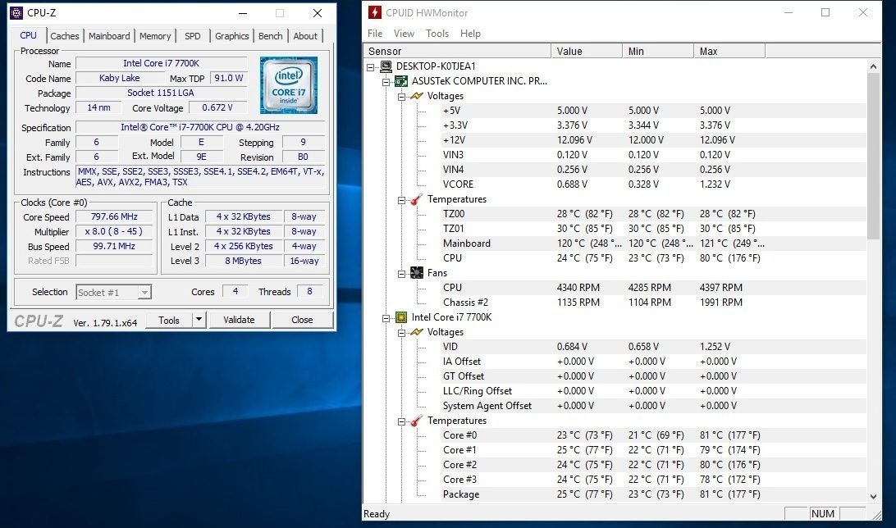Click the Core Voltage field 0.672 V
The image size is (896, 528).
217,107
